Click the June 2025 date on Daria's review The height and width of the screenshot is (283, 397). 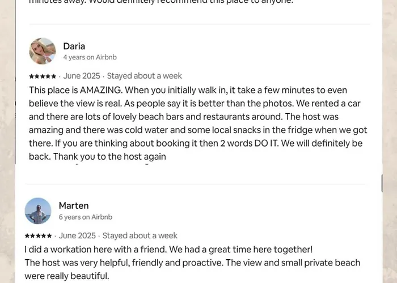point(82,76)
